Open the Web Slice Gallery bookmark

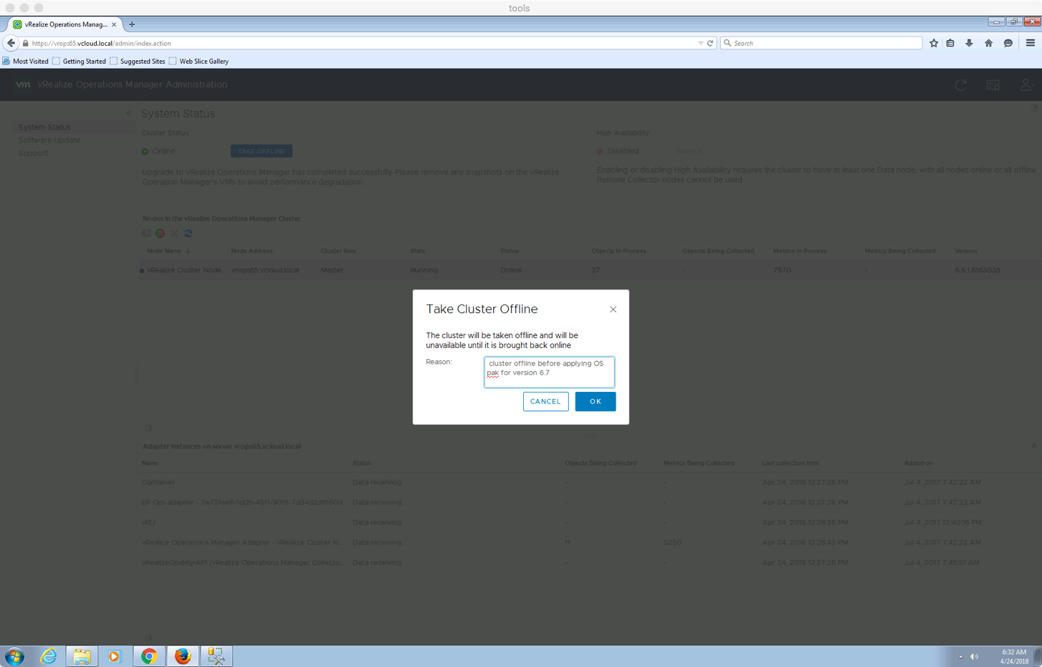pos(199,61)
